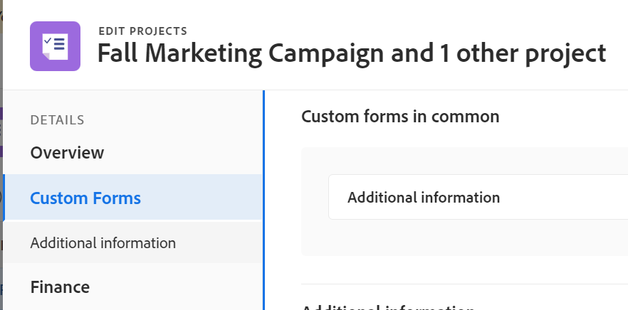Open the Overview section
Screen dimensions: 628x310
click(x=67, y=153)
